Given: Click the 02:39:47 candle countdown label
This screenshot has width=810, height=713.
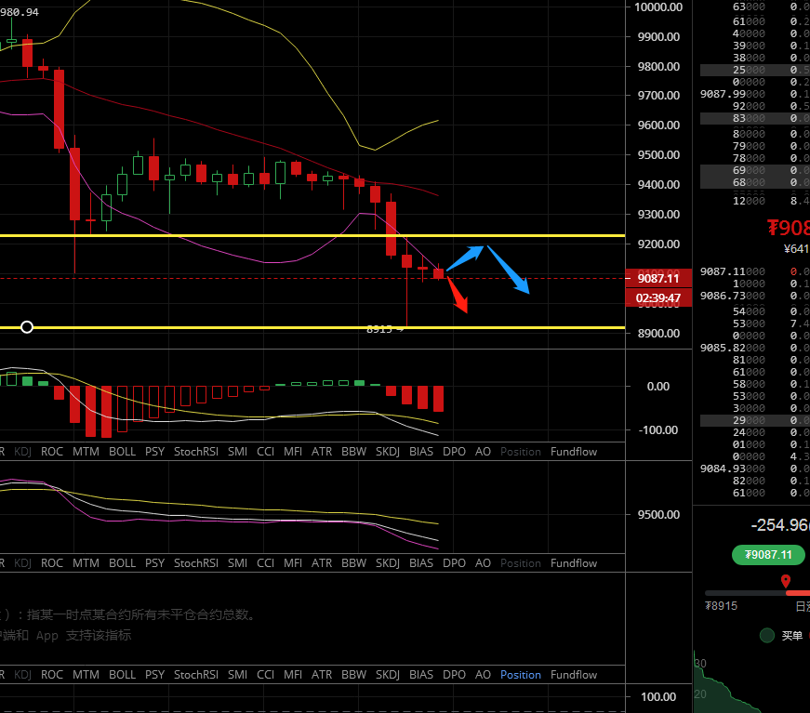Looking at the screenshot, I should tap(657, 298).
